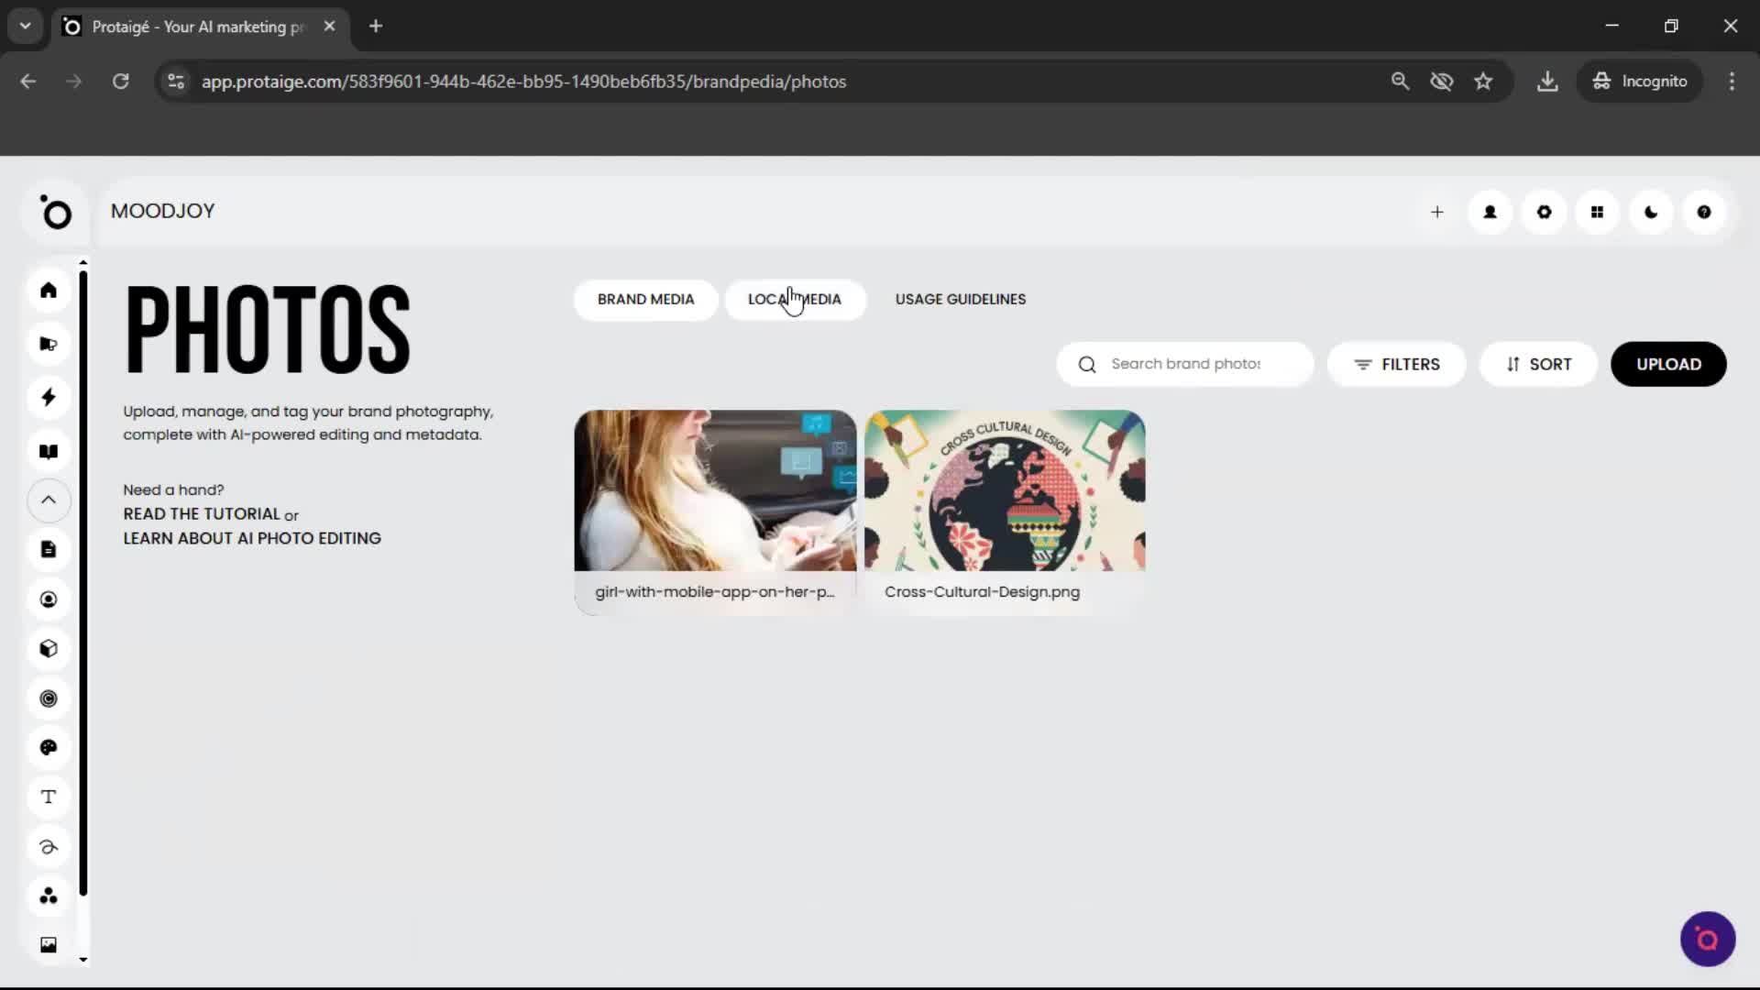Screen dimensions: 1760x990
Task: Open the browser tab search chevron
Action: pos(25,26)
